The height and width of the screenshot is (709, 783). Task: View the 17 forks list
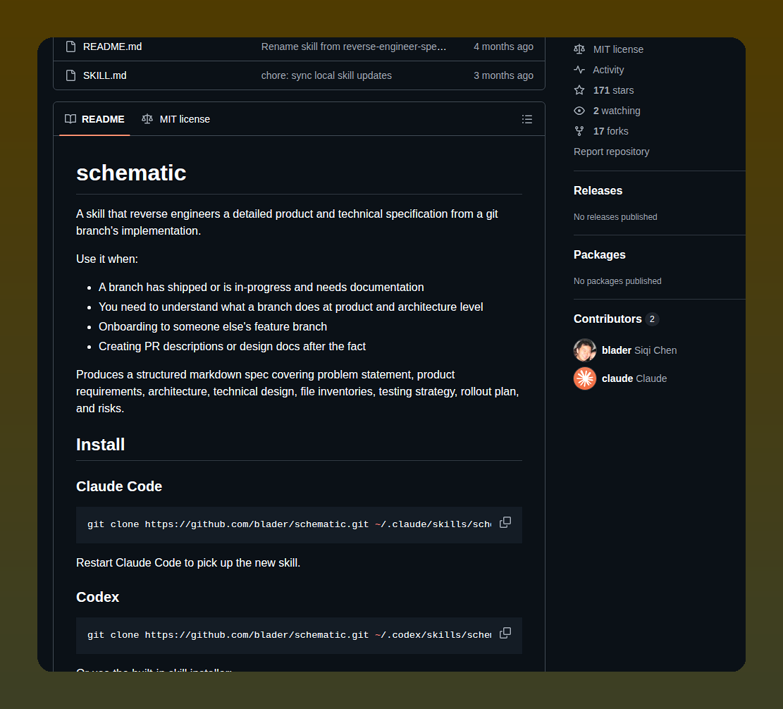coord(611,131)
